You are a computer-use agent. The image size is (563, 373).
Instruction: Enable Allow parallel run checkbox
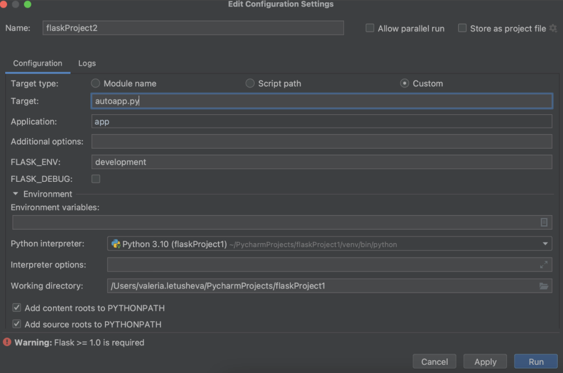(370, 28)
